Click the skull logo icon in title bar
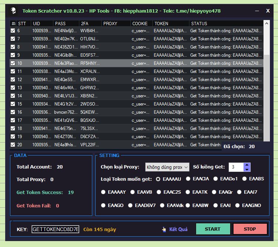Viewport: 278px width, 247px height. coord(13,11)
